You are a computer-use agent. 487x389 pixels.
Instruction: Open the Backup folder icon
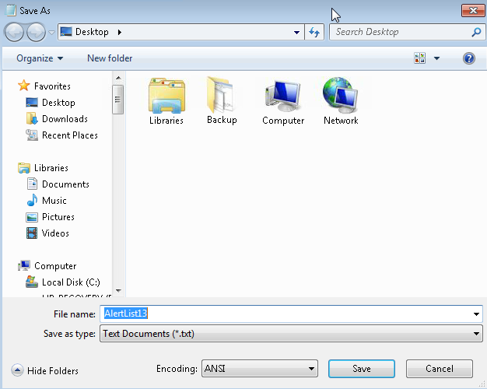[221, 95]
